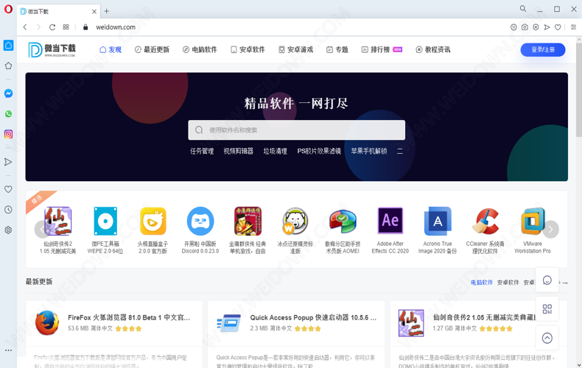Image resolution: width=582 pixels, height=368 pixels.
Task: Click the 使用软件名称搜索 search field
Action: point(296,130)
